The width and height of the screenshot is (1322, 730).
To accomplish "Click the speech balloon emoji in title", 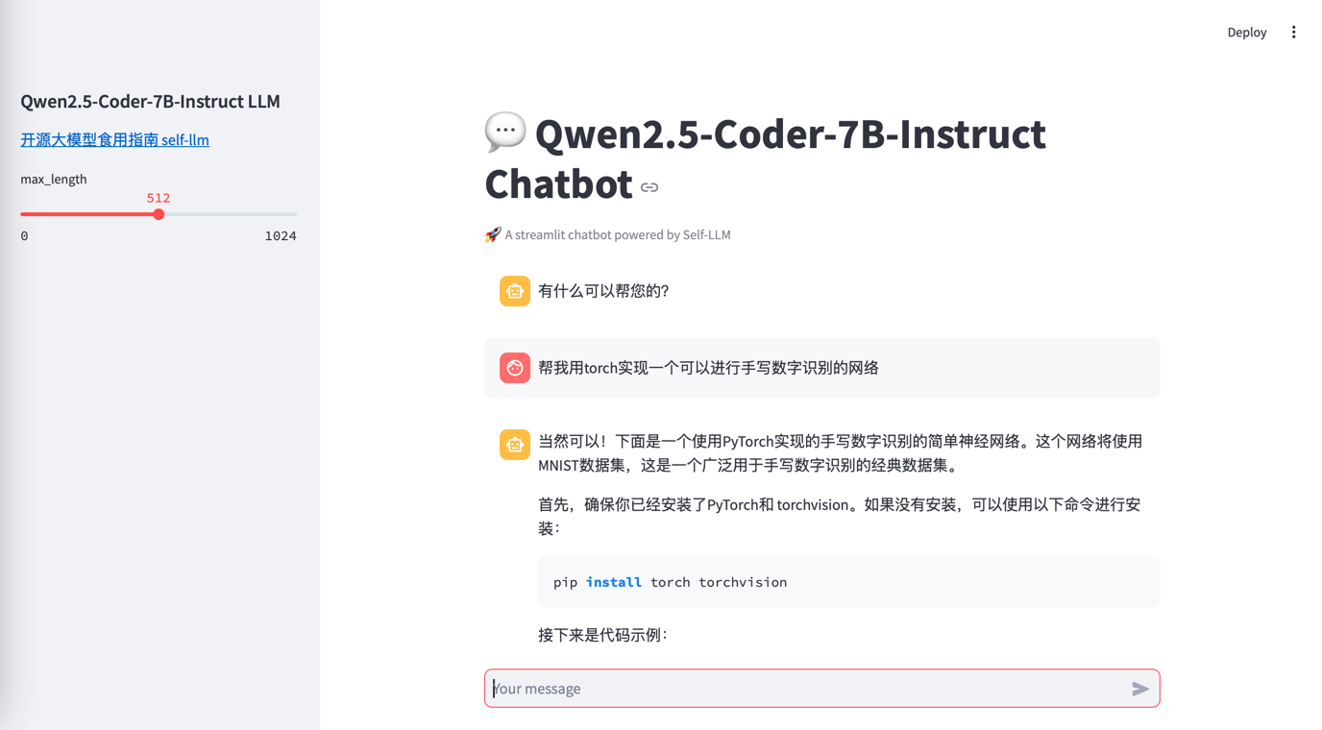I will (504, 132).
